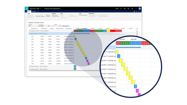Select the yellow job tile for card 000252
This screenshot has width=187, height=105.
(75, 36)
